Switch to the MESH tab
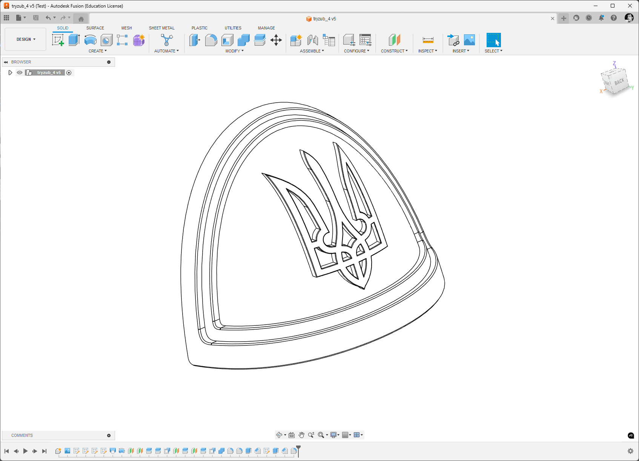 click(127, 28)
